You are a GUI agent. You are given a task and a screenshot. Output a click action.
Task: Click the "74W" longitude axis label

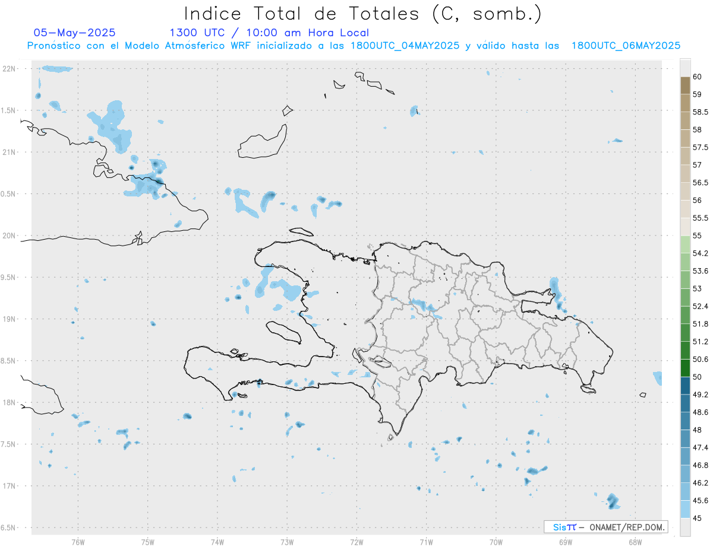pyautogui.click(x=217, y=542)
